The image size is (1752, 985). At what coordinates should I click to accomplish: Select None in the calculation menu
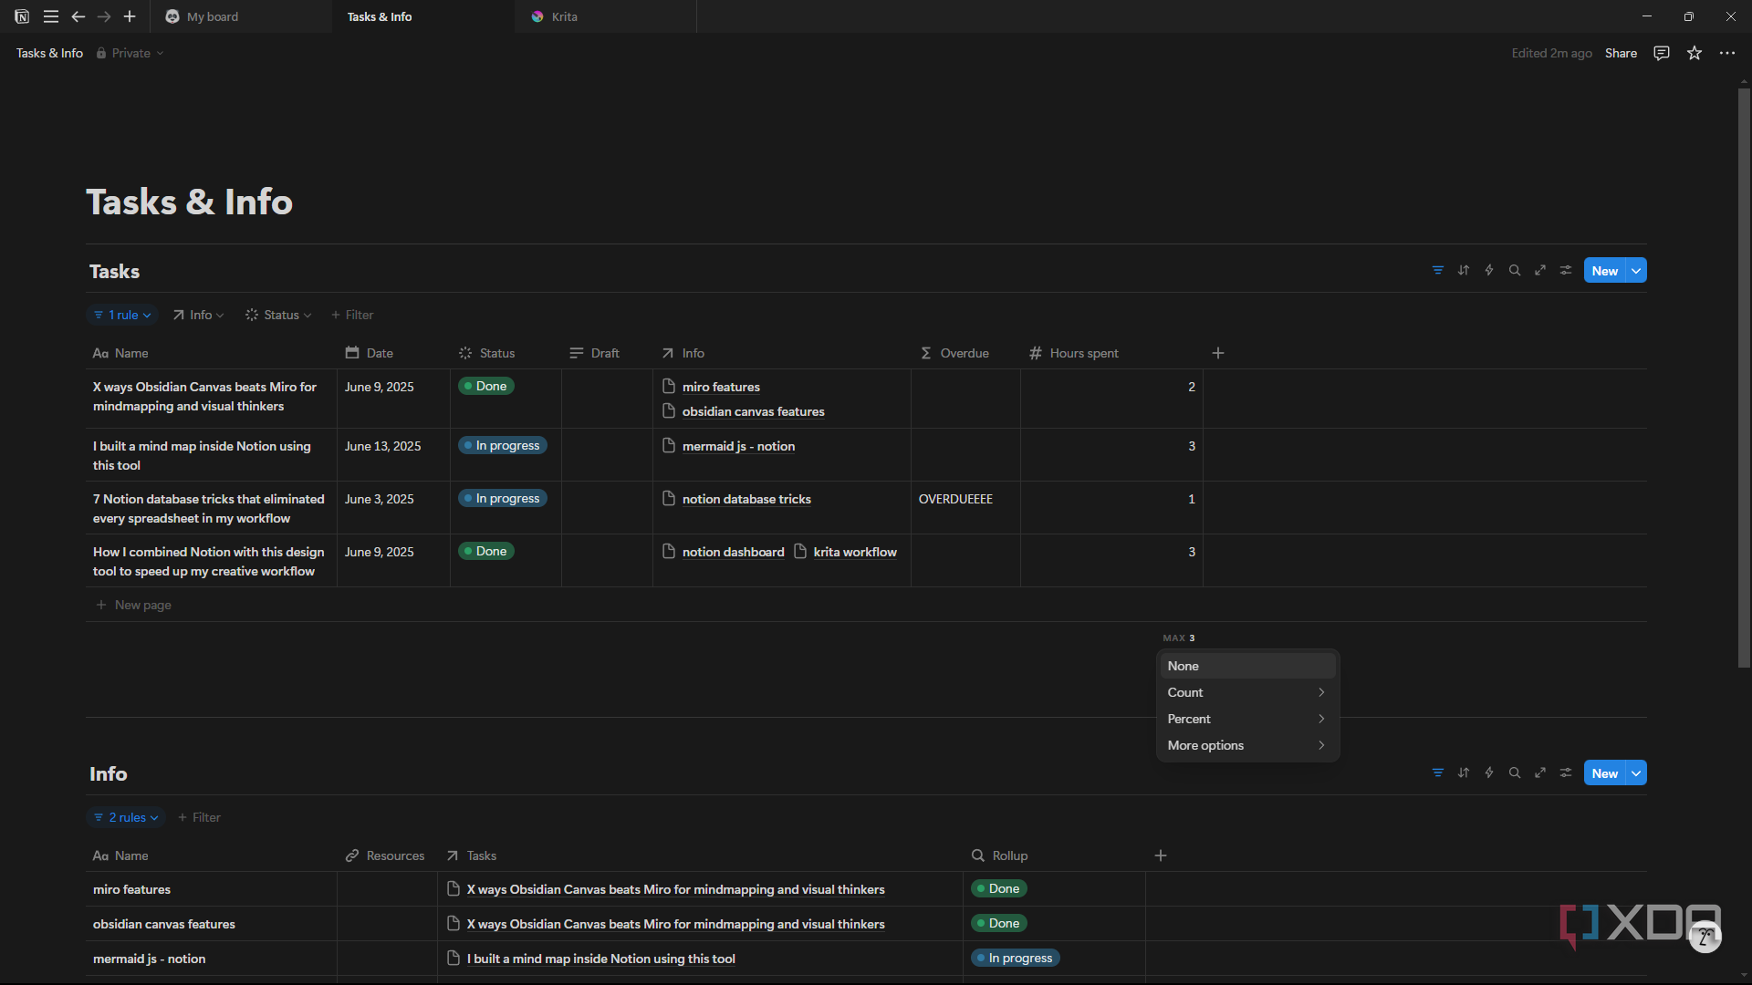pyautogui.click(x=1247, y=666)
